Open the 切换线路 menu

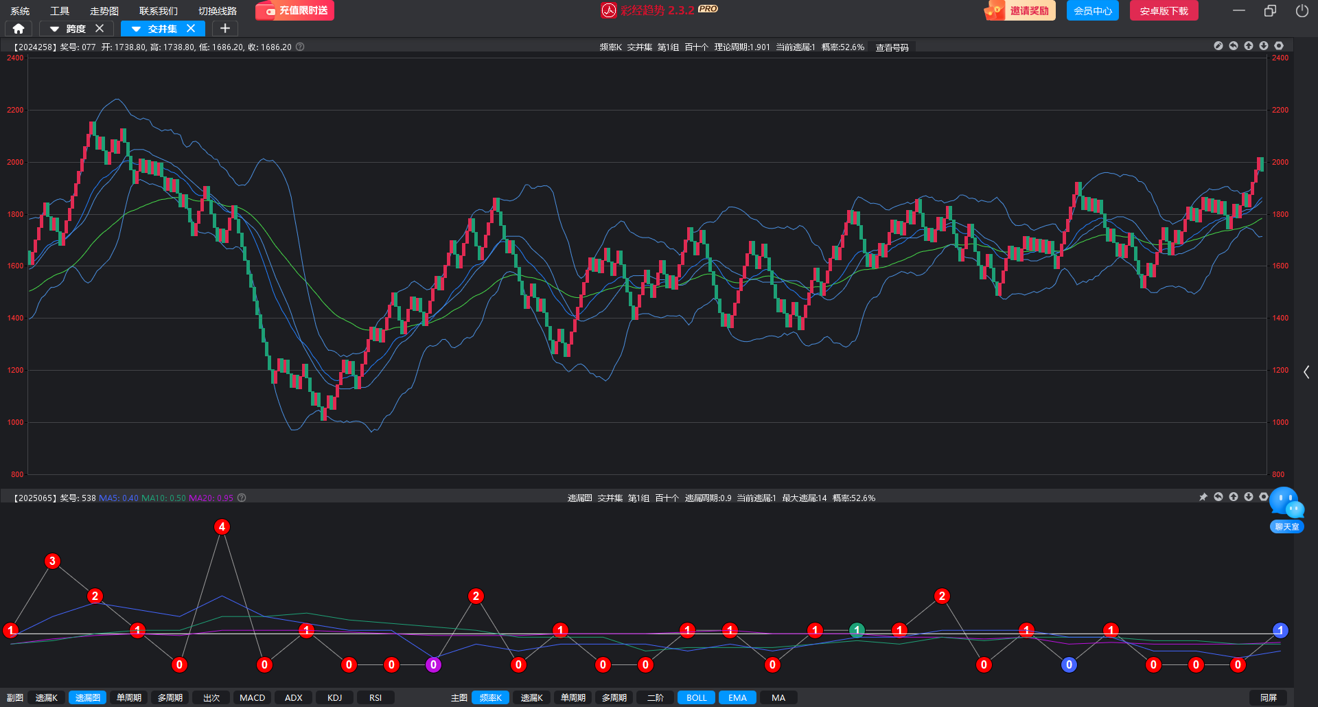pyautogui.click(x=218, y=11)
